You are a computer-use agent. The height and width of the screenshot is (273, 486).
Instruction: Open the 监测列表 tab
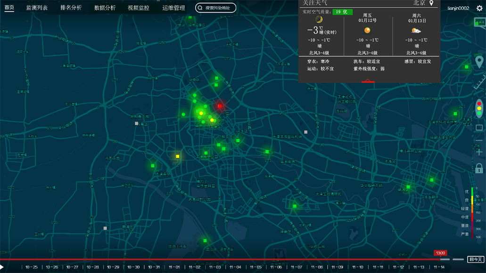pos(37,8)
